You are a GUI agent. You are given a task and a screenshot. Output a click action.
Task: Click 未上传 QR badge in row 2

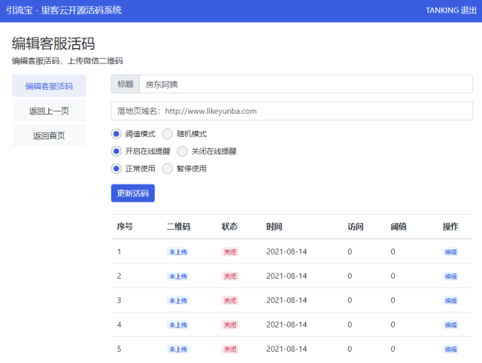click(x=178, y=276)
